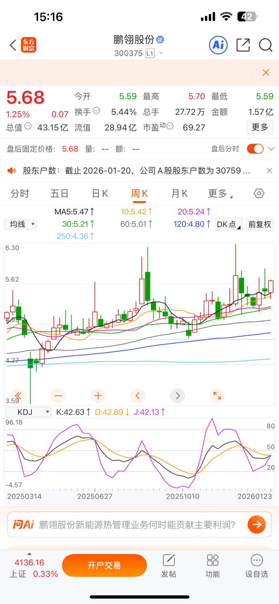The width and height of the screenshot is (279, 604).
Task: Zoom out chart with minus button
Action: point(58,395)
